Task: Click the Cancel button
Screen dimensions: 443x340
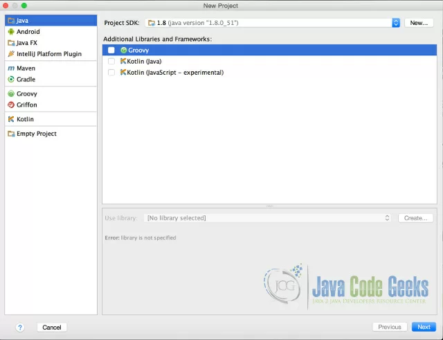Action: coord(52,328)
